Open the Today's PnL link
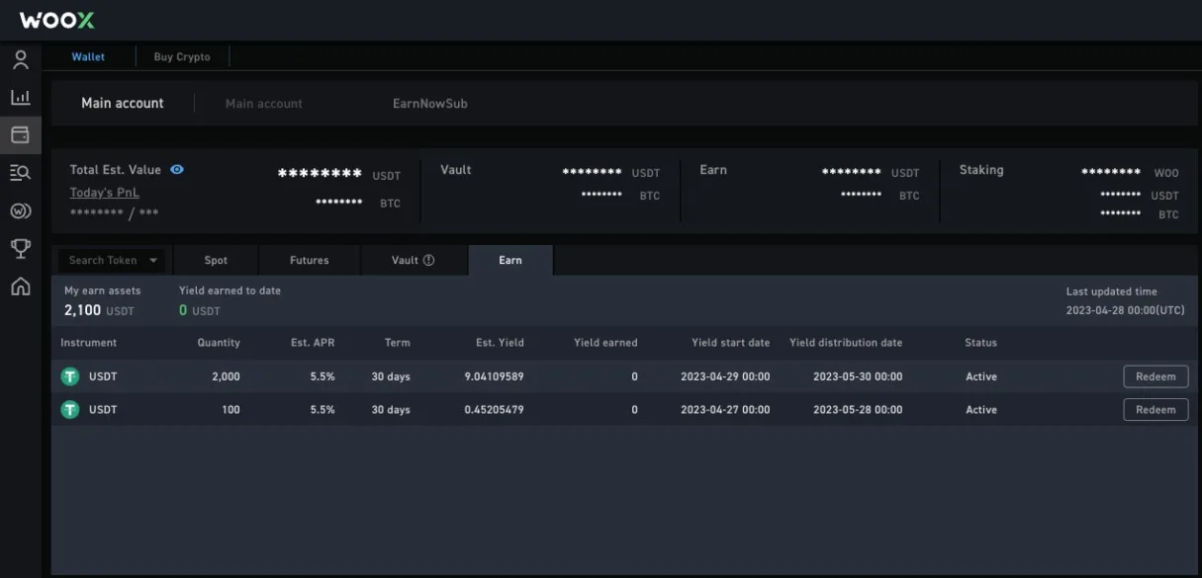 (x=105, y=193)
